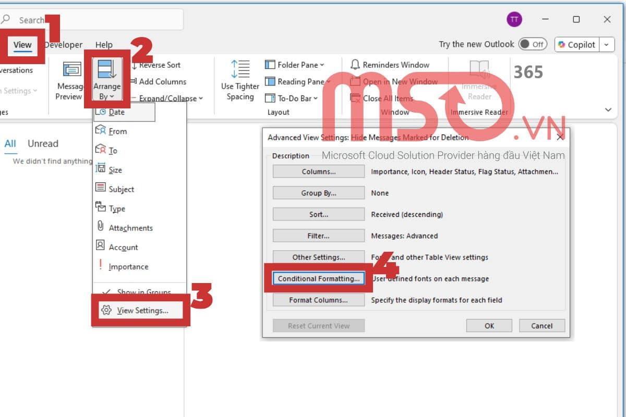
Task: Open the Reading Pane dropdown
Action: coord(298,81)
